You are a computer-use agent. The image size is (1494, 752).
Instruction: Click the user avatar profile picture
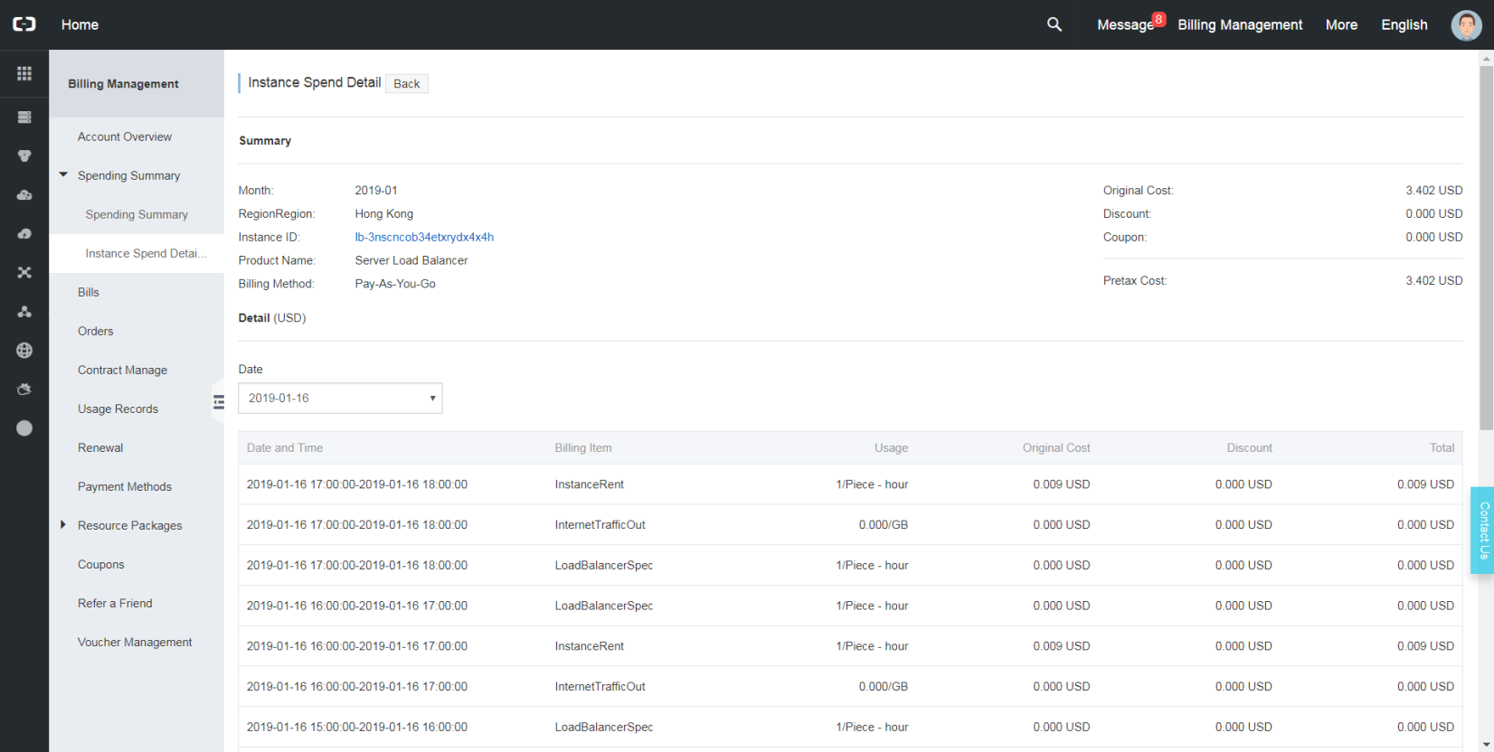(x=1466, y=25)
